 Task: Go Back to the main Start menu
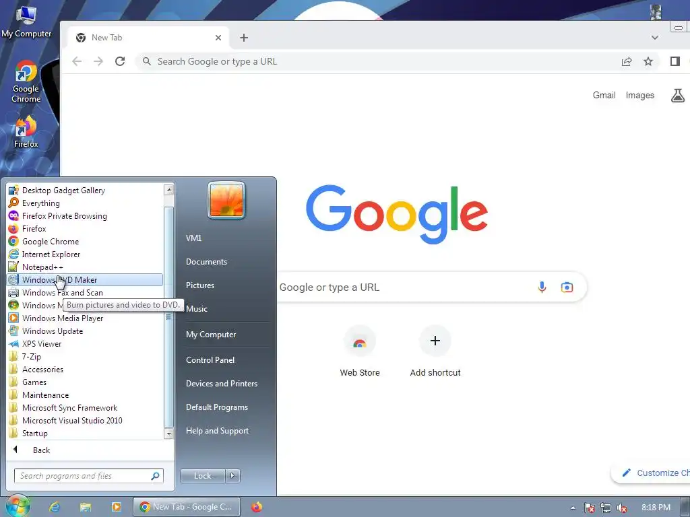[x=41, y=450]
